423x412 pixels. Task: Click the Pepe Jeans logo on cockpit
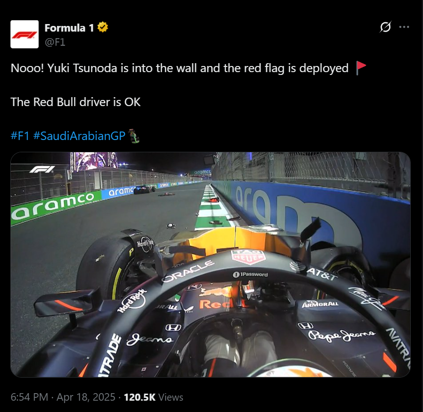[x=342, y=335]
